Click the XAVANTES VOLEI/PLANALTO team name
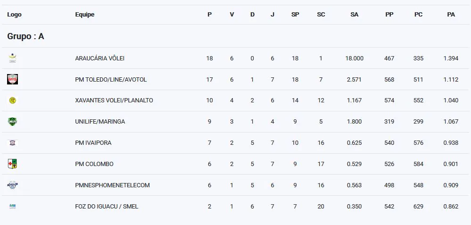This screenshot has width=471, height=225. (114, 100)
